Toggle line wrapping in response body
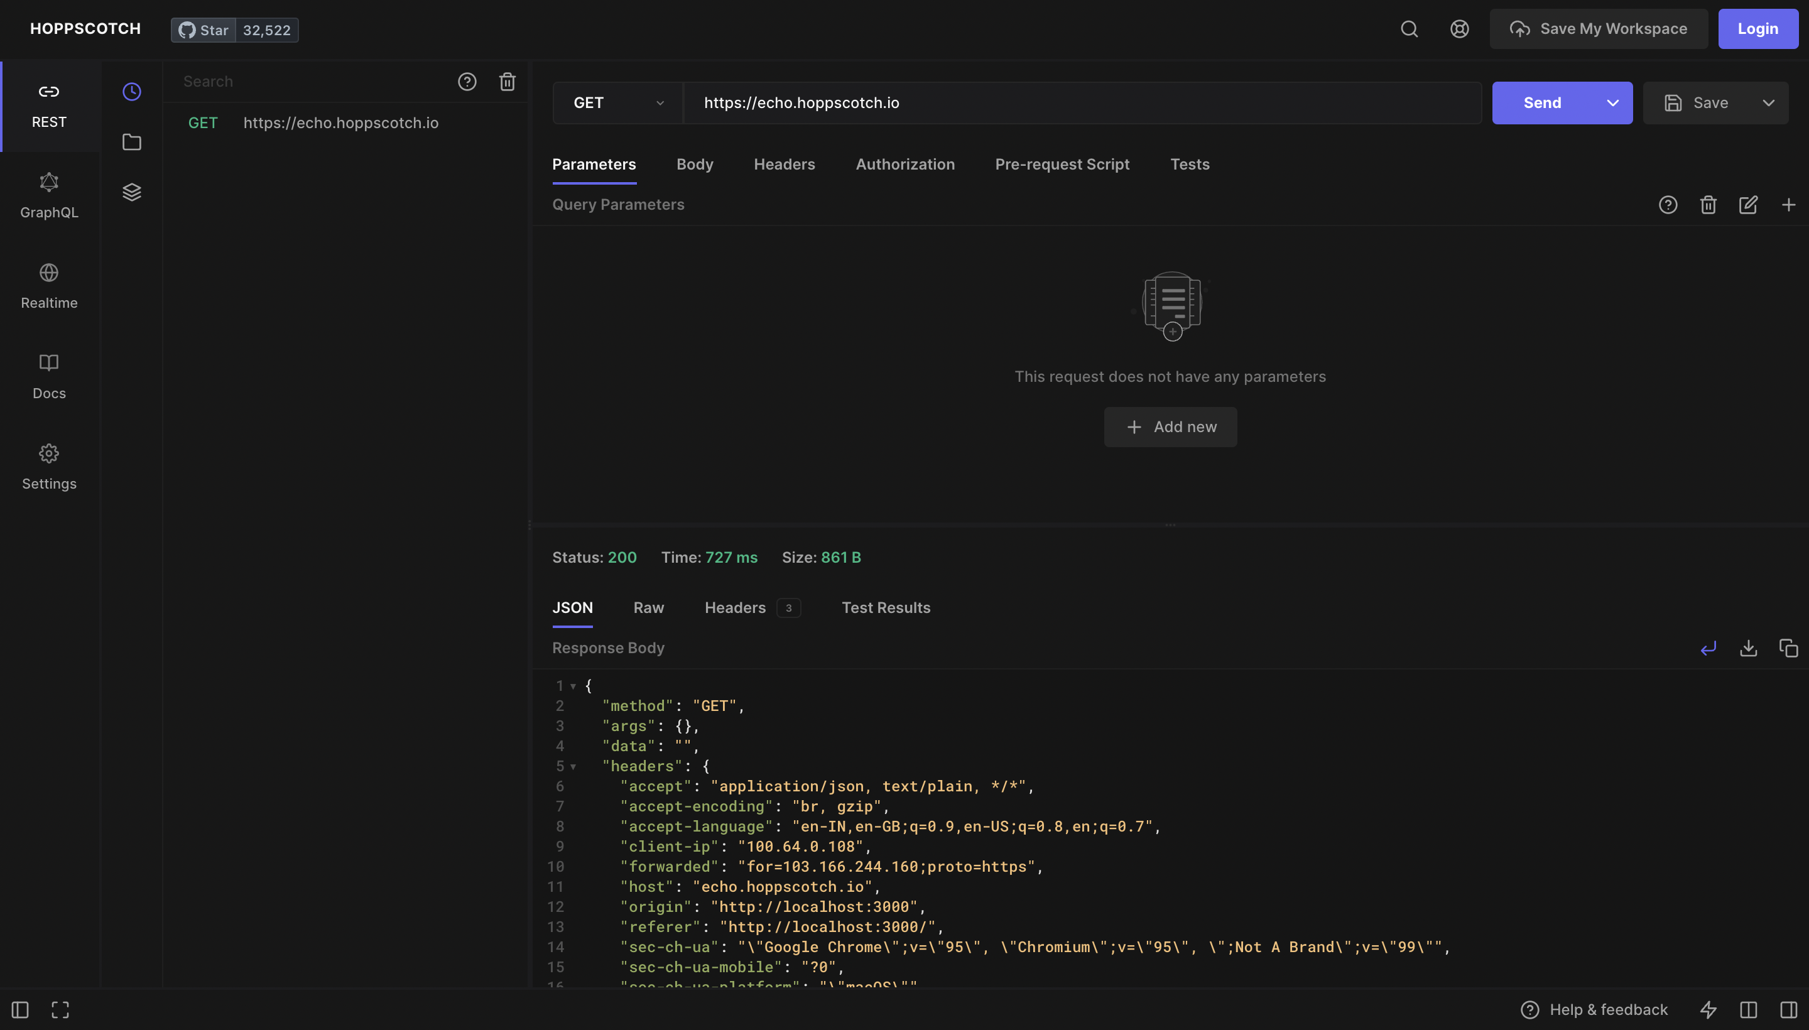 1708,648
